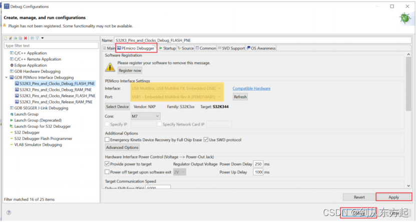Image resolution: width=416 pixels, height=222 pixels.
Task: Open help with the question mark icon
Action: click(9, 212)
